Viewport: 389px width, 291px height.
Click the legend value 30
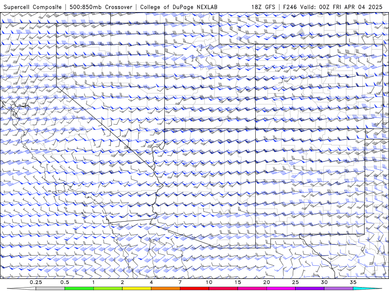pyautogui.click(x=324, y=282)
